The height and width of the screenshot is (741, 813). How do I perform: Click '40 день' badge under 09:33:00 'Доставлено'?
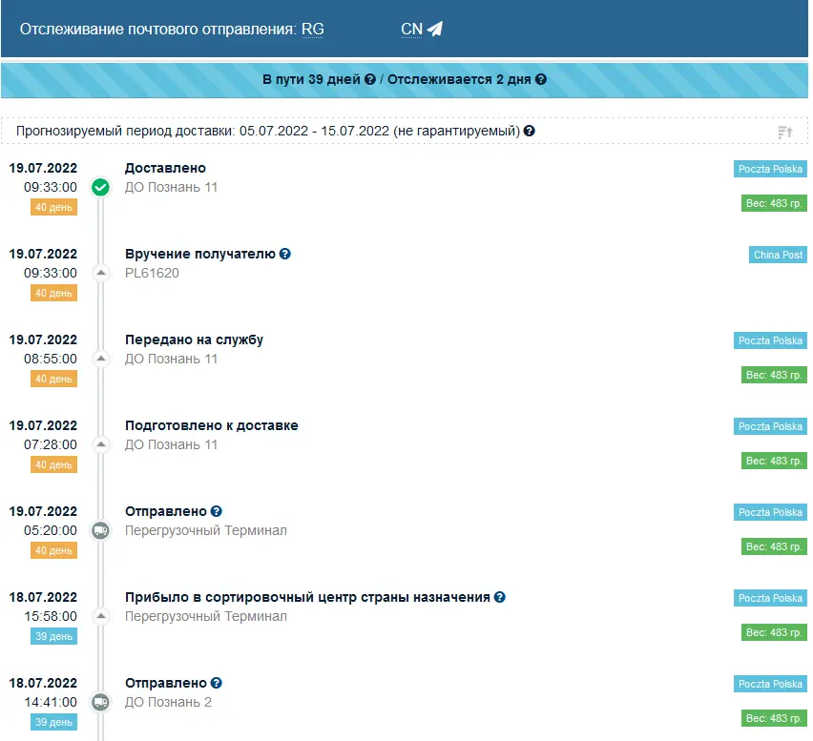coord(54,207)
